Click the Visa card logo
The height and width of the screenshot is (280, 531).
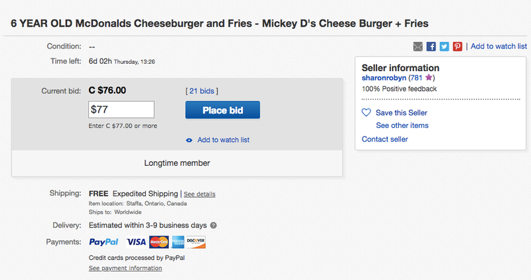click(136, 242)
